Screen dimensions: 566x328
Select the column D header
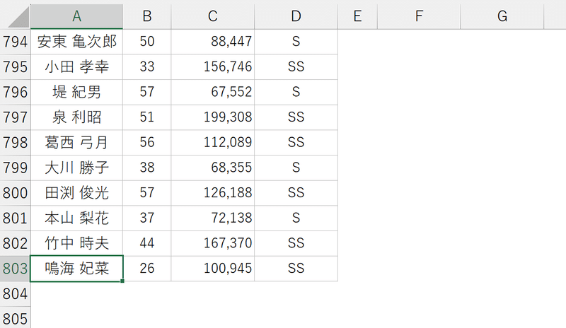296,16
